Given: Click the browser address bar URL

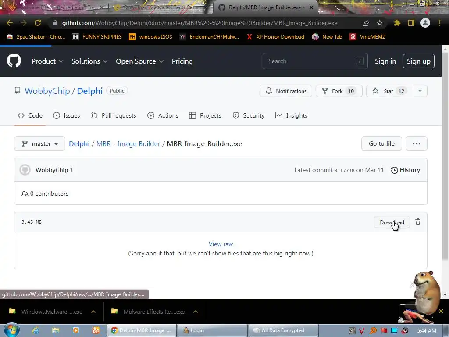Looking at the screenshot, I should pyautogui.click(x=200, y=23).
